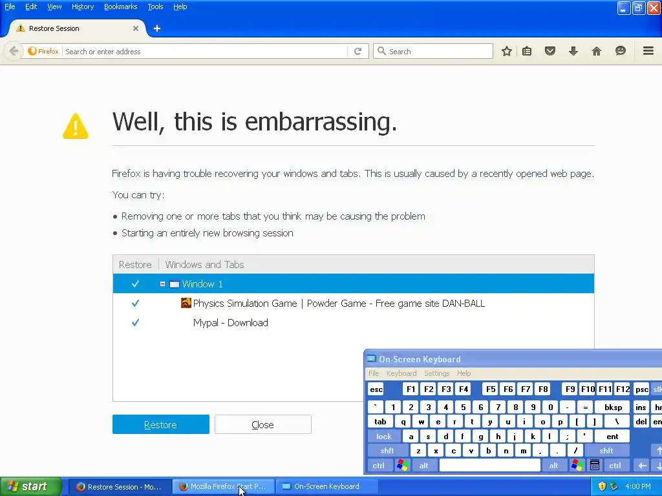
Task: Click the address bar input field
Action: coord(205,52)
